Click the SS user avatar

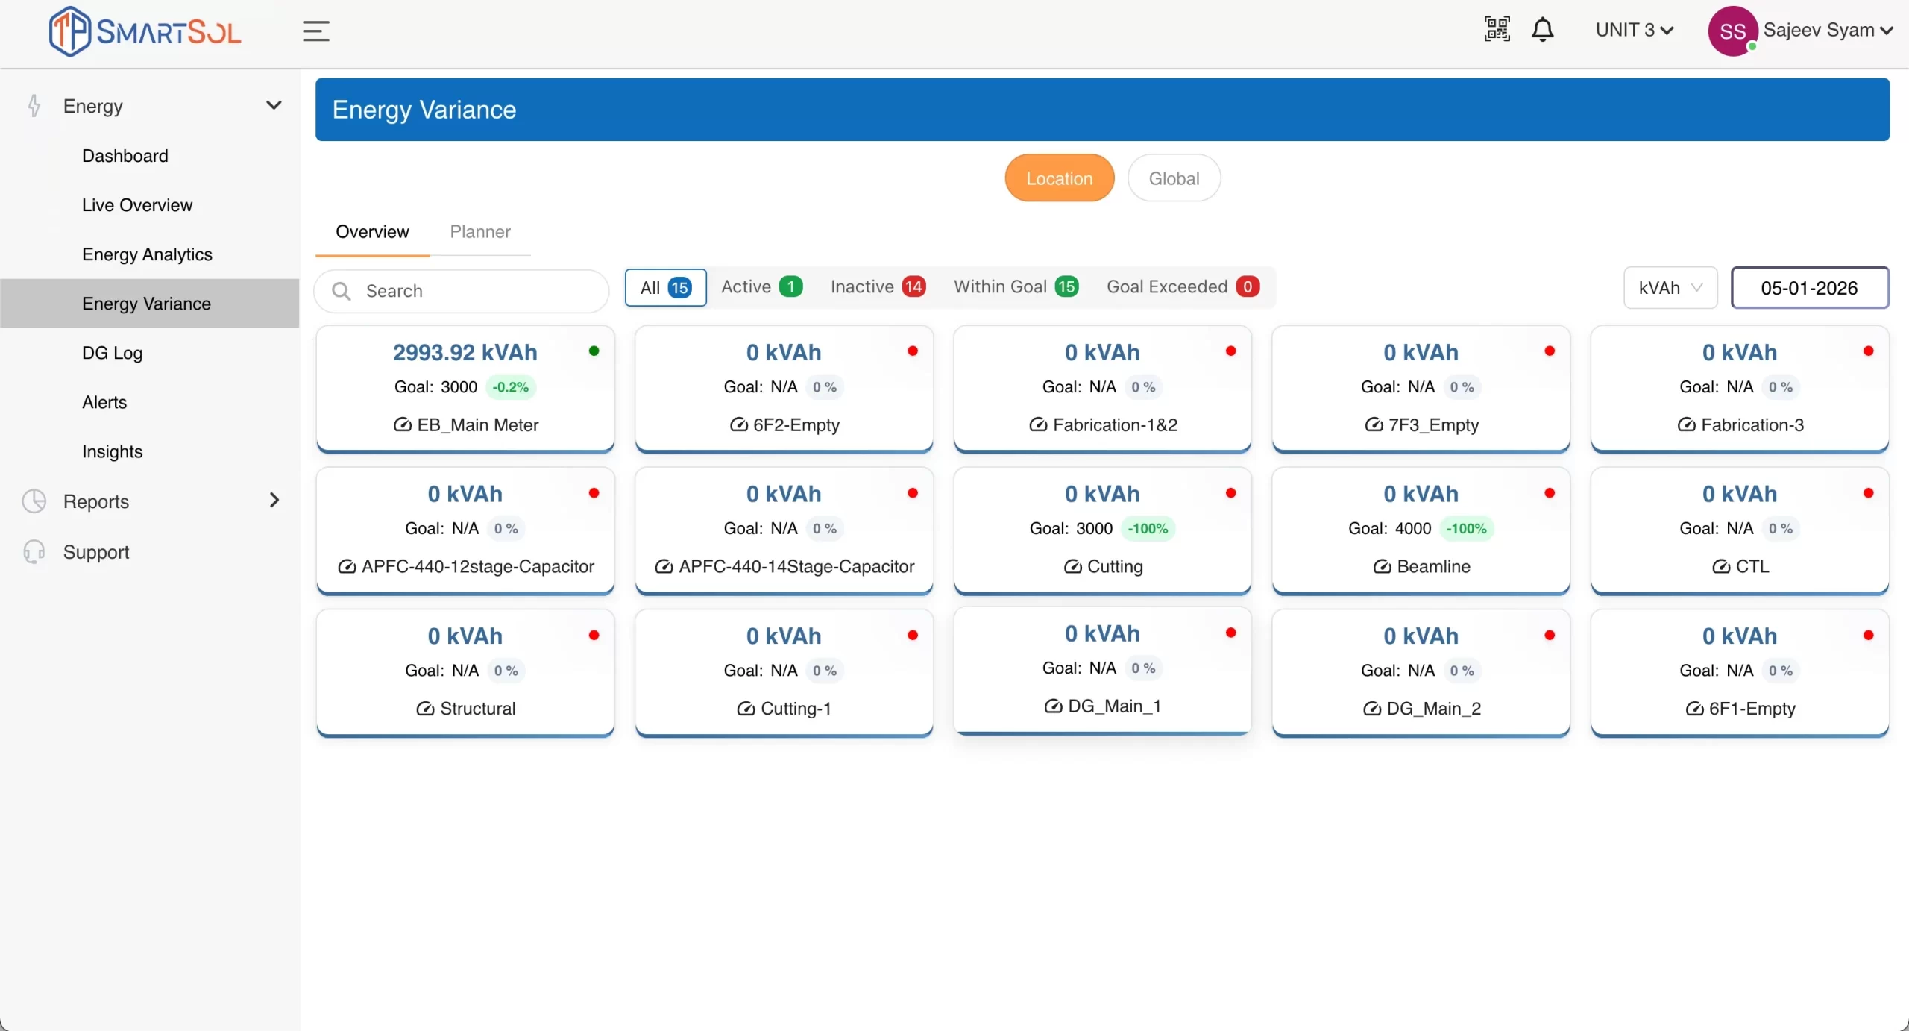coord(1732,31)
